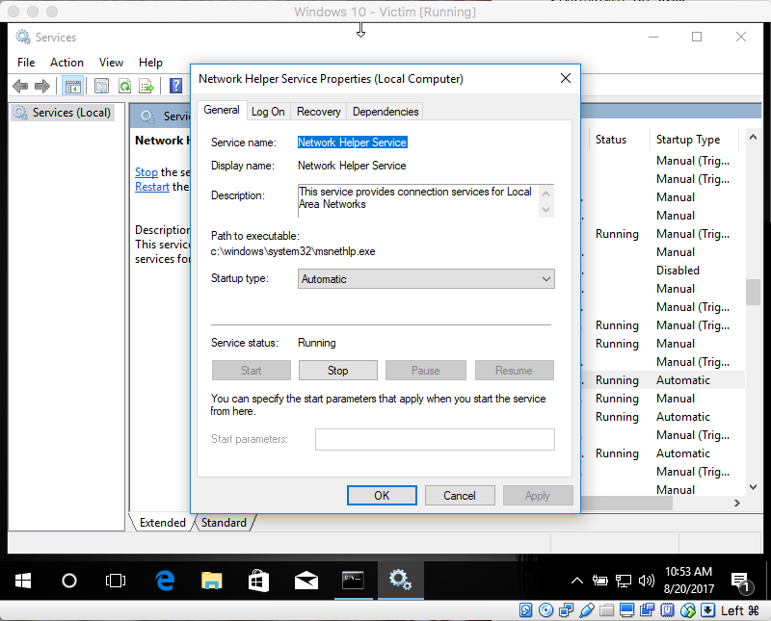Open the Startup type dropdown

click(426, 279)
